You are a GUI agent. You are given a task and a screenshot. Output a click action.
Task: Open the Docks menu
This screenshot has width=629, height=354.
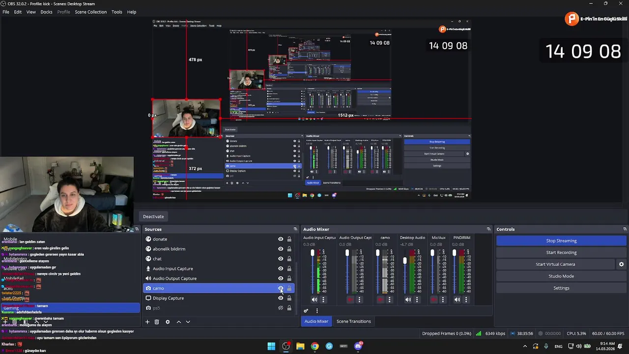46,12
